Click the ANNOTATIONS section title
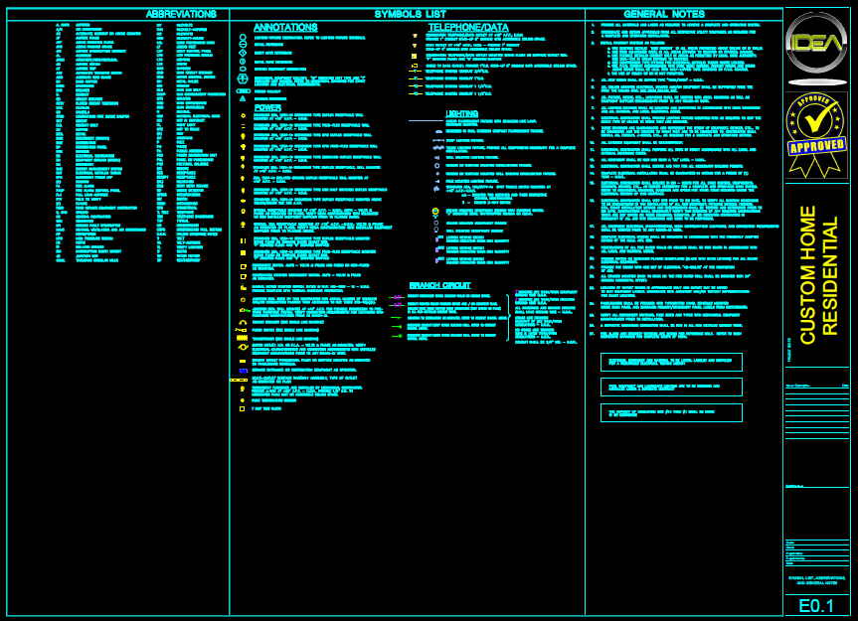The height and width of the screenshot is (621, 858). pyautogui.click(x=285, y=27)
